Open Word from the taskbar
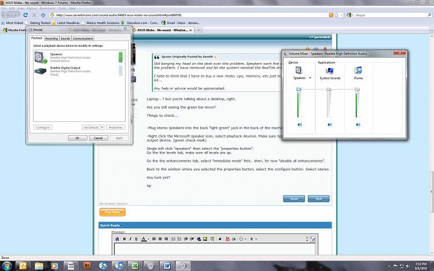Viewport: 434px width, 271px height. click(167, 266)
